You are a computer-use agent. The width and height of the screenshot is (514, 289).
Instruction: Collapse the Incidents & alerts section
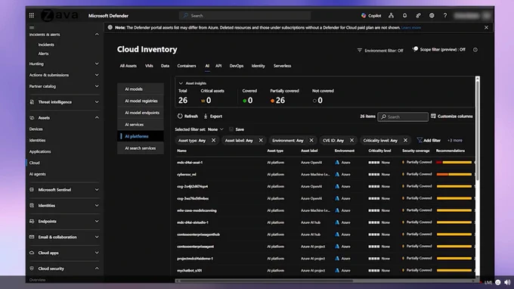(97, 35)
